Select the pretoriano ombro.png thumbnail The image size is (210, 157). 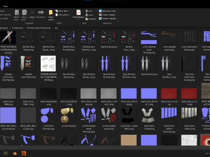[189, 115]
